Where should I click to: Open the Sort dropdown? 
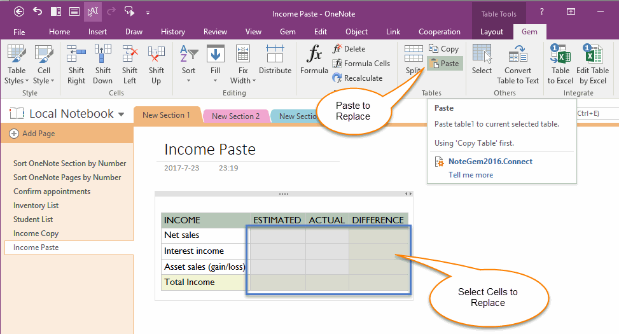[188, 65]
